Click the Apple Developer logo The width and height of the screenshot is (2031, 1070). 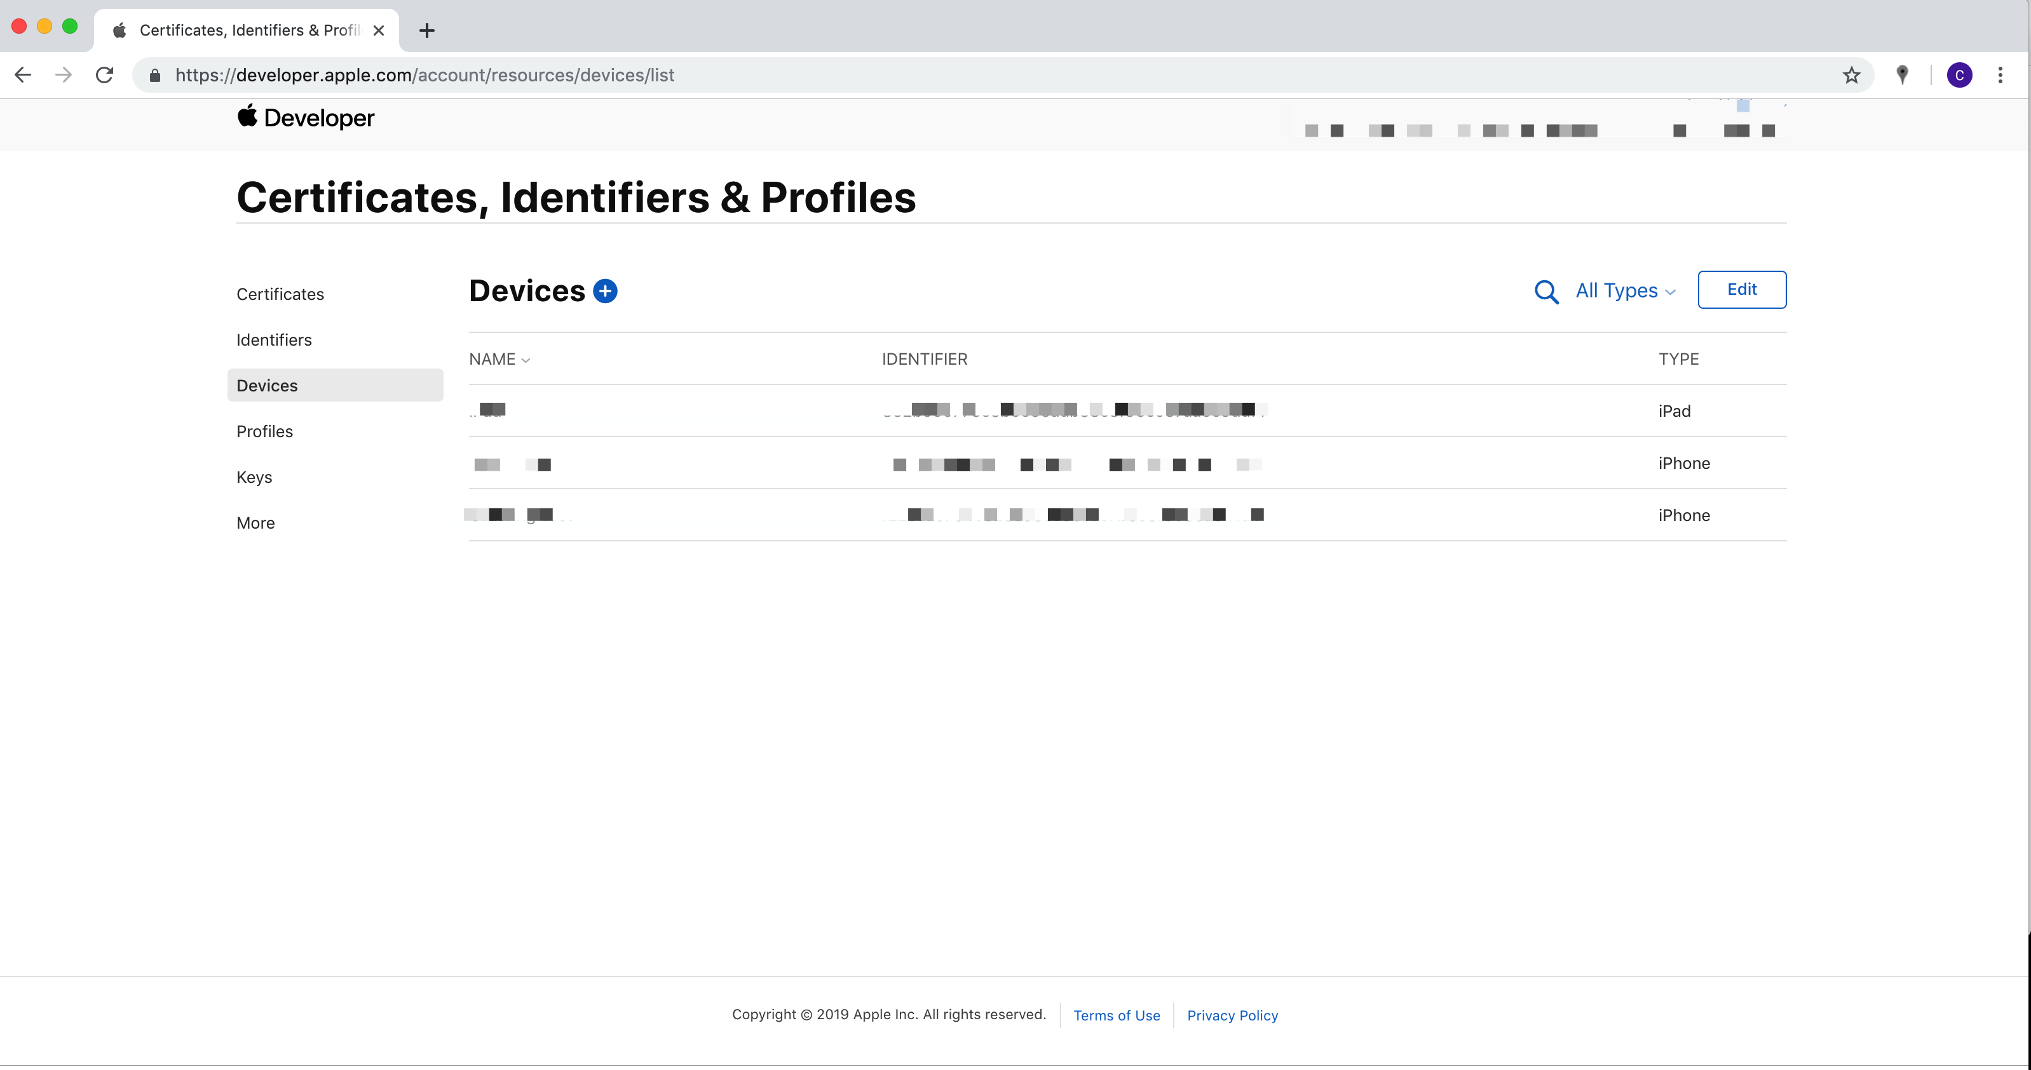(306, 118)
